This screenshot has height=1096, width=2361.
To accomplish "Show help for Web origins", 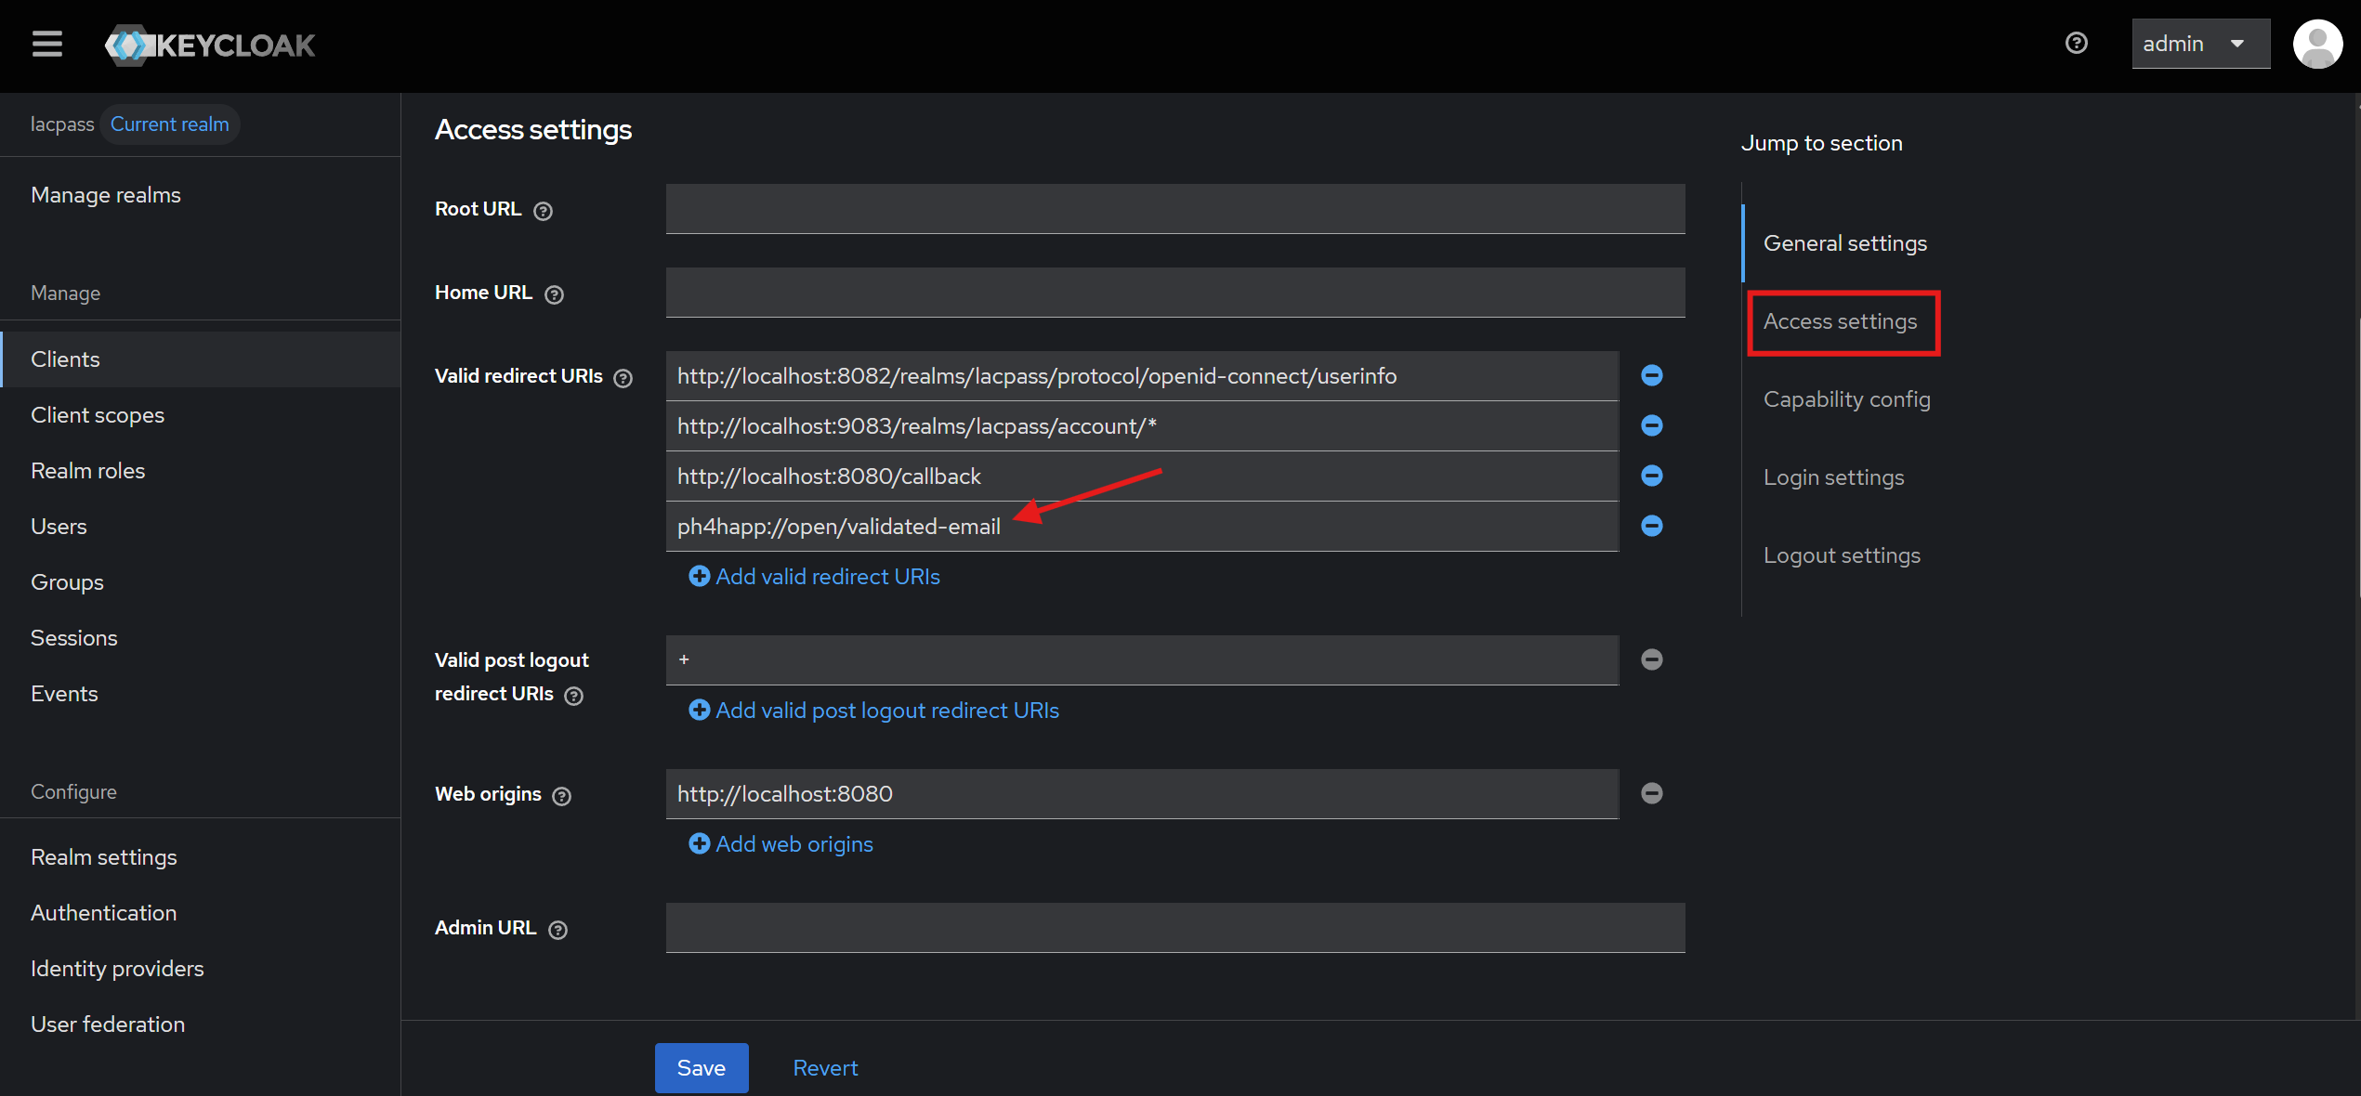I will (561, 796).
